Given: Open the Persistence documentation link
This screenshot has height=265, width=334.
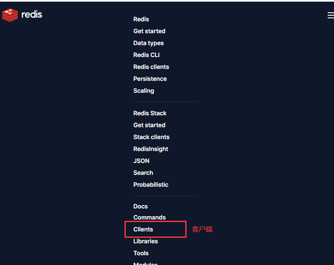Looking at the screenshot, I should [x=150, y=79].
